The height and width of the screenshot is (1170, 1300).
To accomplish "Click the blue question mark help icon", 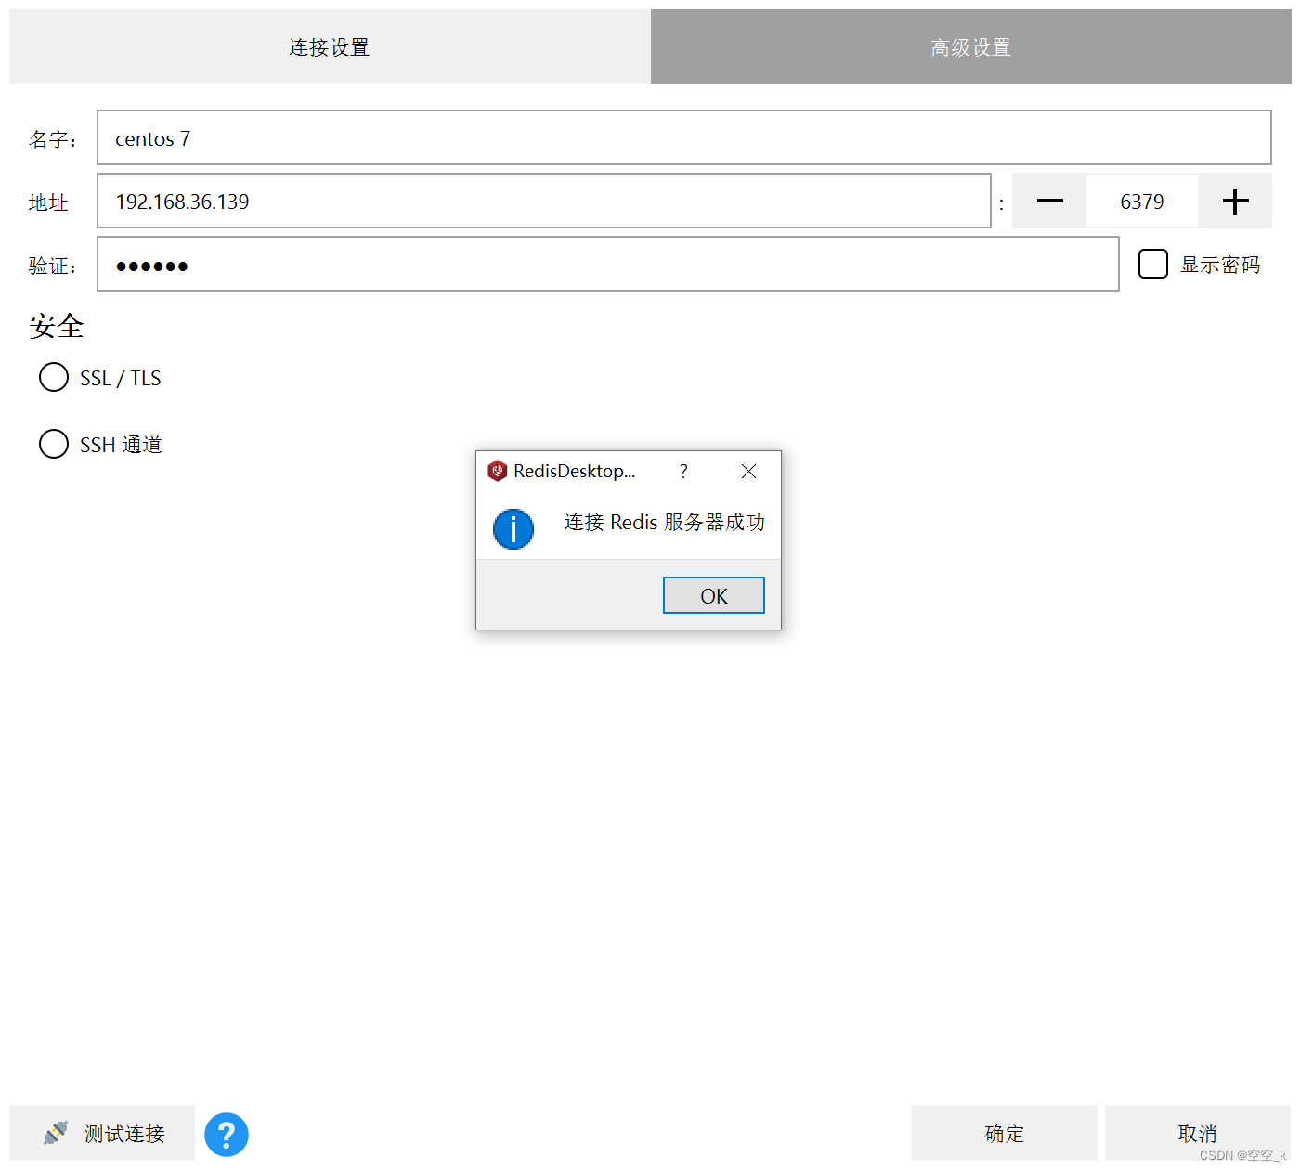I will click(227, 1134).
